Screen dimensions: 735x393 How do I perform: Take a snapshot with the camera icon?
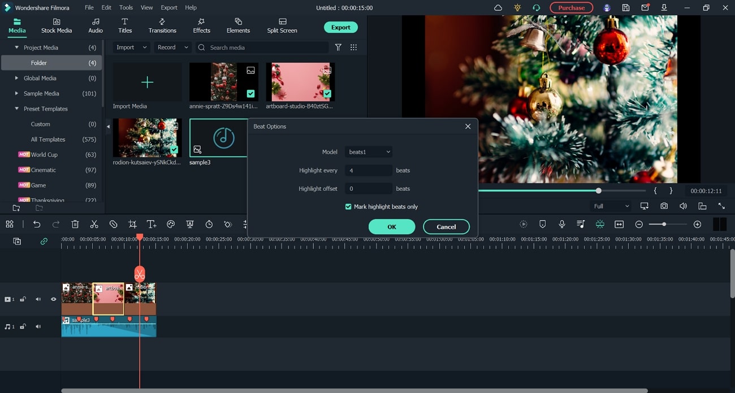click(664, 206)
